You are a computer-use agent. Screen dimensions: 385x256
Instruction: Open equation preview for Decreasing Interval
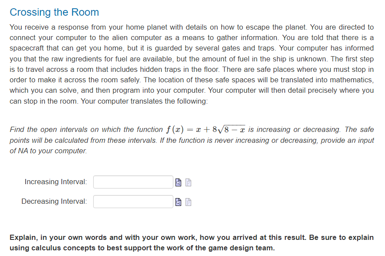[x=178, y=202]
